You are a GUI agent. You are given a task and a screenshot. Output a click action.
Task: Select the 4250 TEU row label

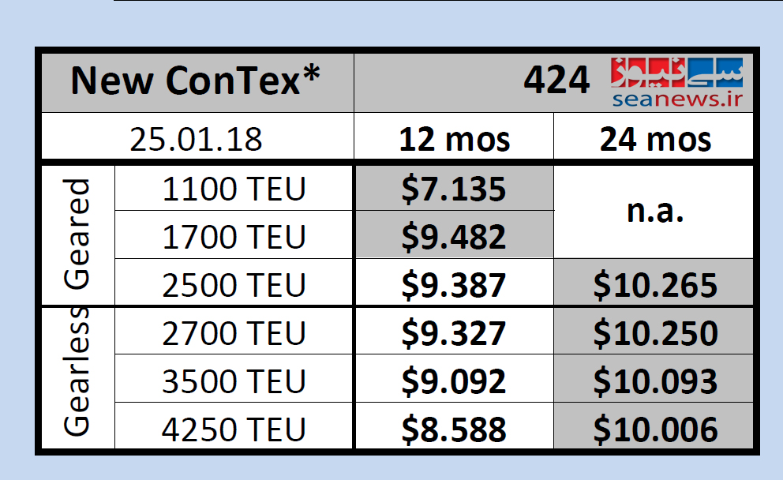tap(234, 429)
